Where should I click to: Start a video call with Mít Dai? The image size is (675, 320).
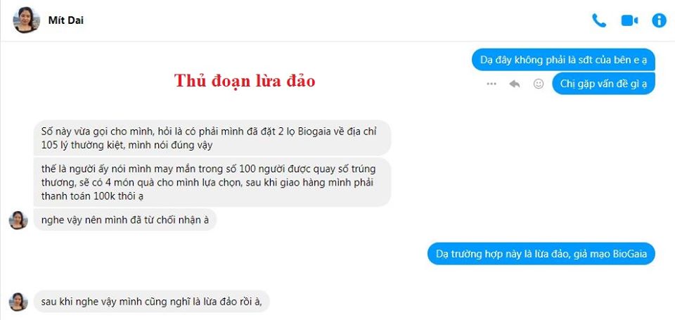pos(629,20)
